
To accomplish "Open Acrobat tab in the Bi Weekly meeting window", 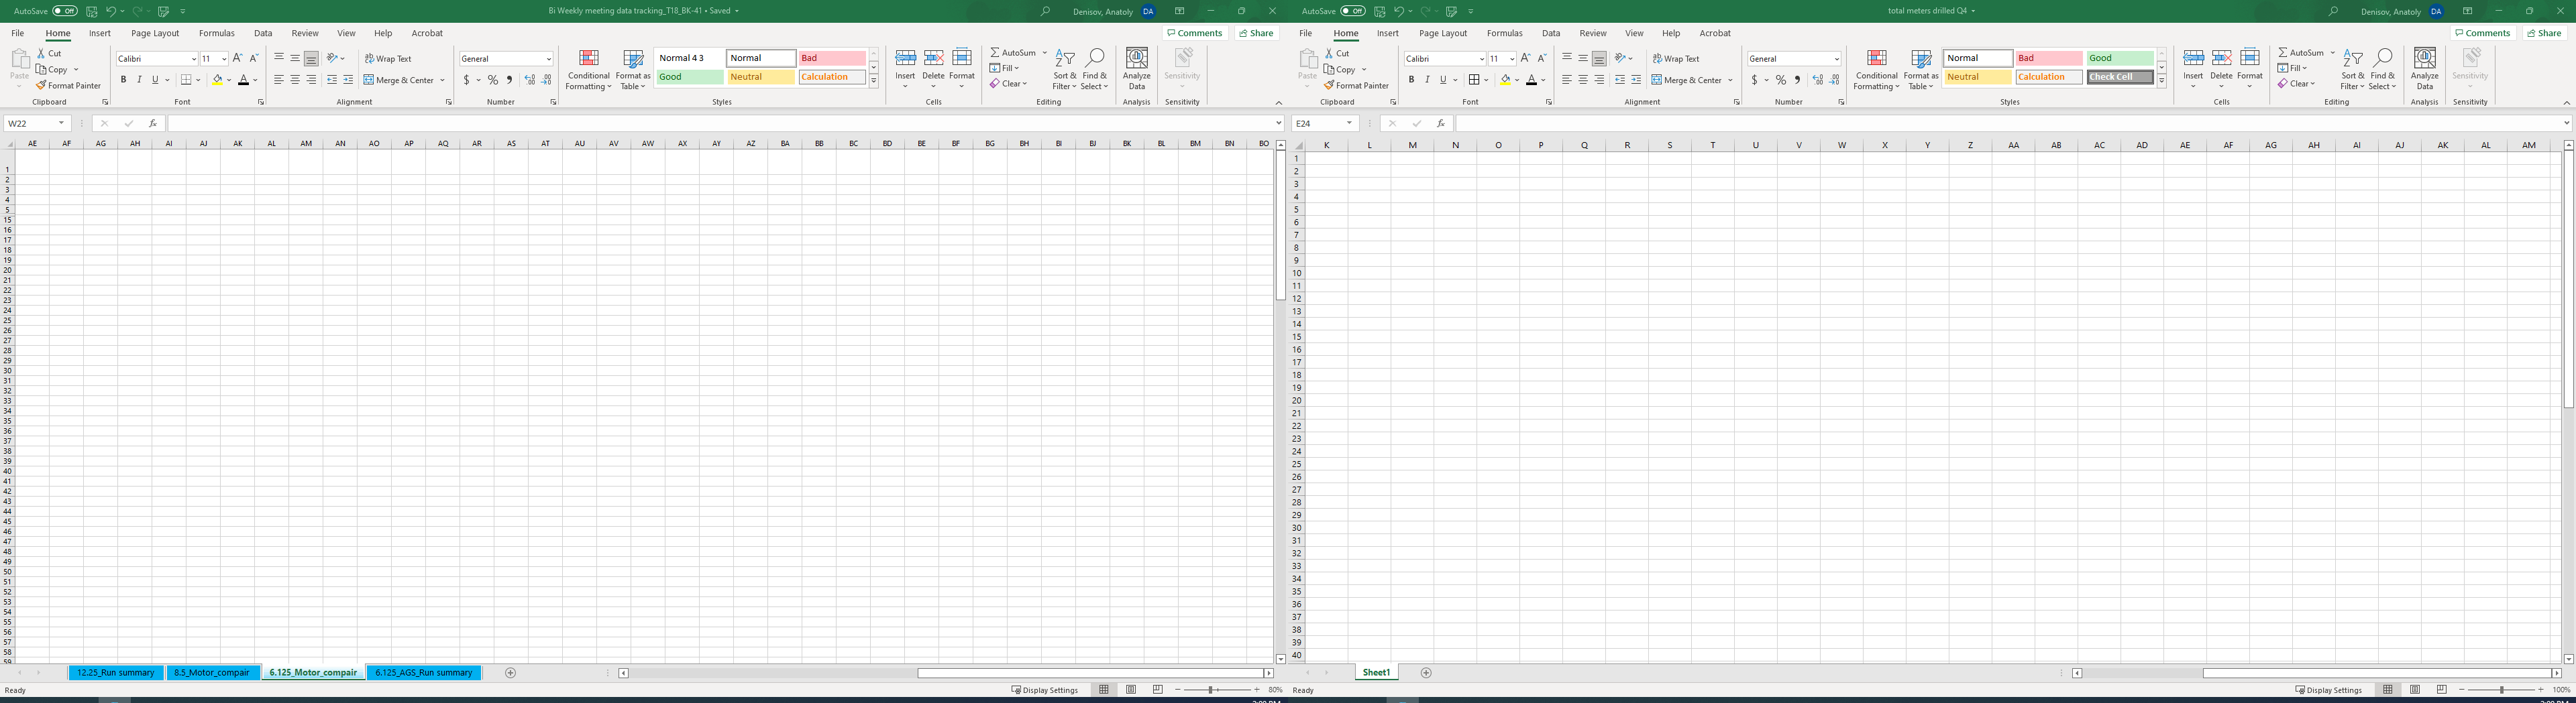I will click(x=427, y=34).
